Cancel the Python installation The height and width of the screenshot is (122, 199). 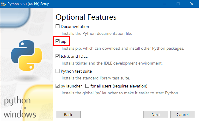click(182, 115)
